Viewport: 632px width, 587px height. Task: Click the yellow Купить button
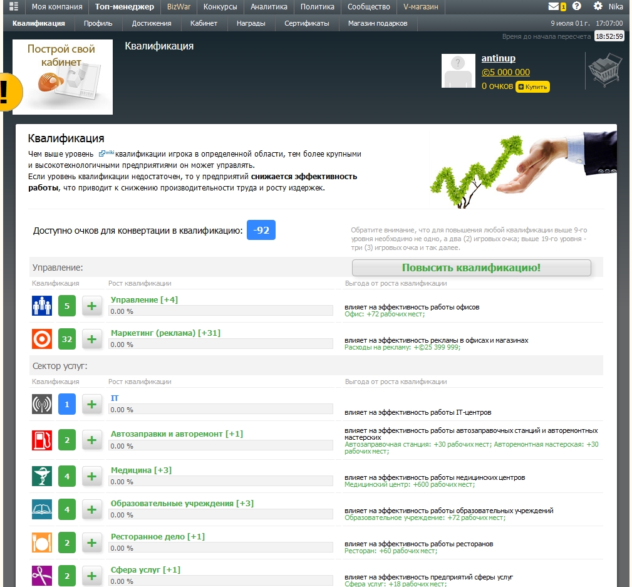coord(532,86)
